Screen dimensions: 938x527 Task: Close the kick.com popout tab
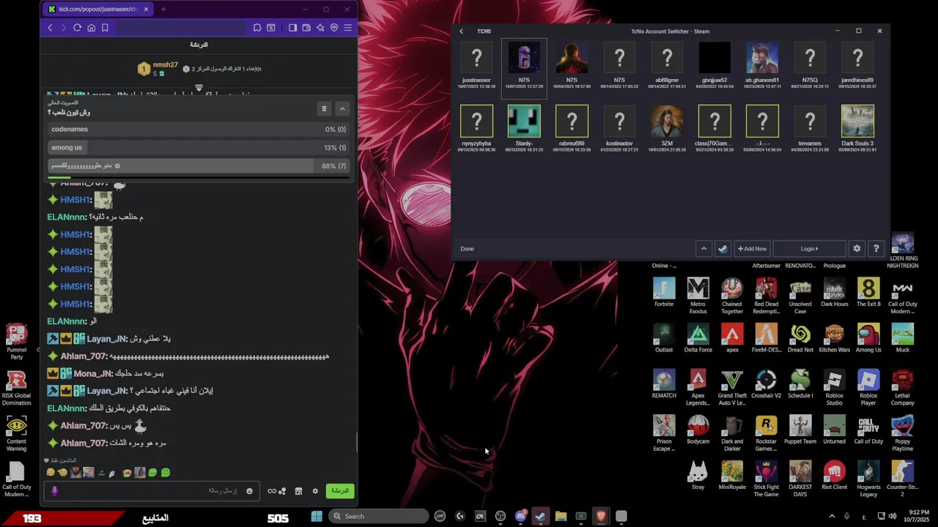[x=146, y=10]
